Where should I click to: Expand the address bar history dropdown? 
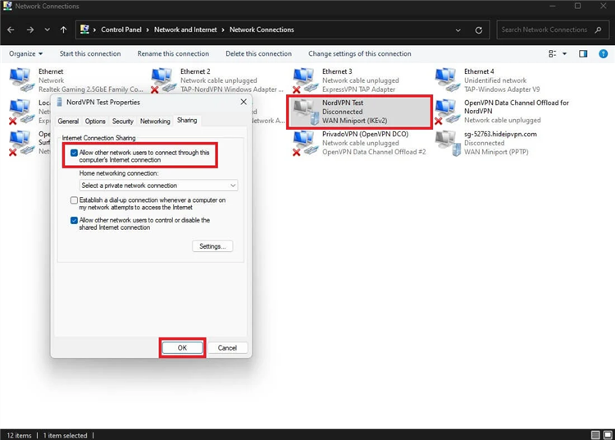458,30
